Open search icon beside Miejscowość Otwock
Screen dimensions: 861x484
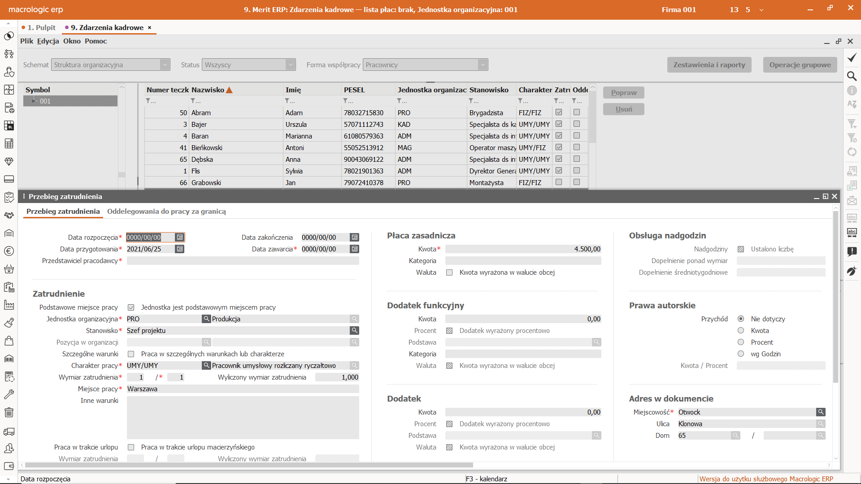pyautogui.click(x=820, y=412)
